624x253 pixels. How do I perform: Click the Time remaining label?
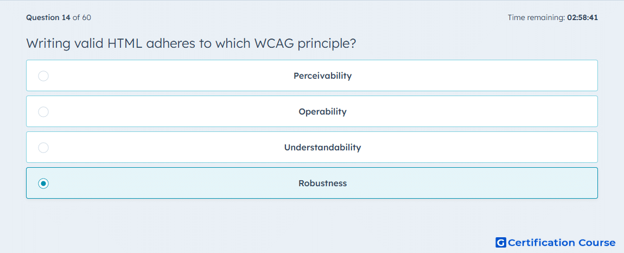click(x=536, y=17)
